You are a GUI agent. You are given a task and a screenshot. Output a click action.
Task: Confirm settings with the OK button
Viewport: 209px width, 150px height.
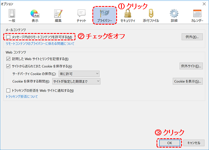click(x=169, y=143)
